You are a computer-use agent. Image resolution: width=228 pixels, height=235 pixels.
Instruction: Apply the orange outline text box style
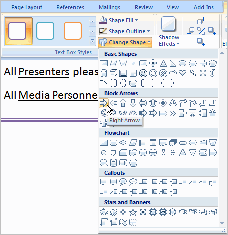(x=73, y=31)
